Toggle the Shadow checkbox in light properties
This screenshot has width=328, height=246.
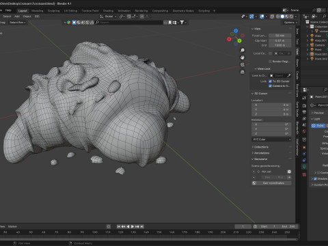(316, 178)
